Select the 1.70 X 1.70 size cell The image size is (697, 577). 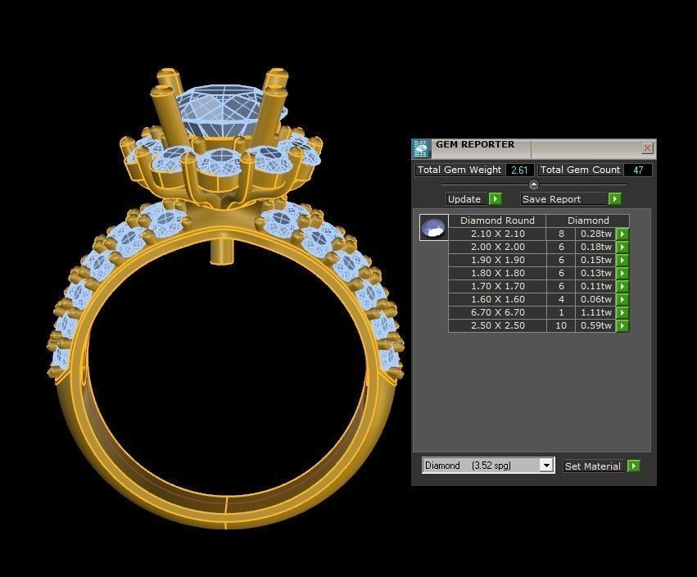[497, 286]
